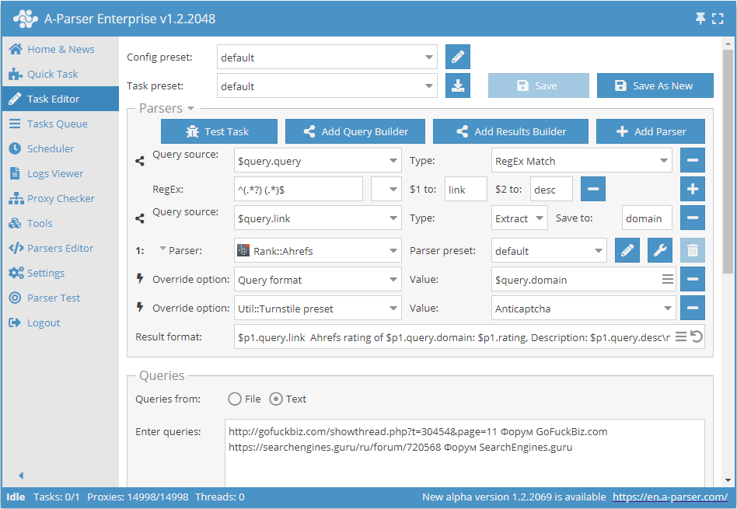Click the pencil icon beside Config preset
The image size is (737, 509).
tap(458, 57)
